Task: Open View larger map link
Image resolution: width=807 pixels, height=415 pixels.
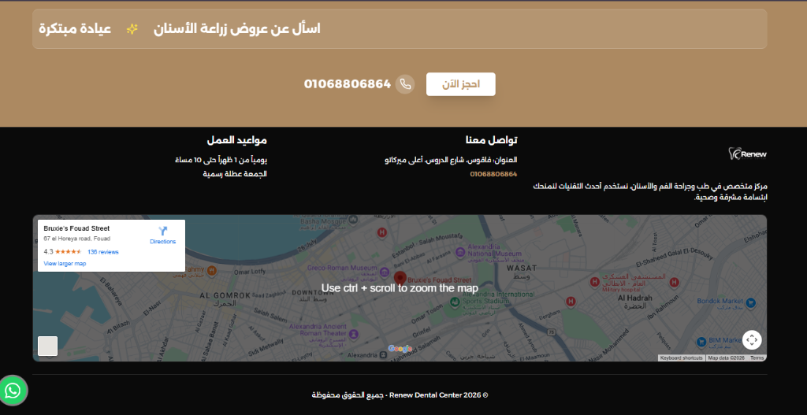Action: point(65,264)
